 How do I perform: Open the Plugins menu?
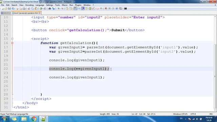point(78,5)
